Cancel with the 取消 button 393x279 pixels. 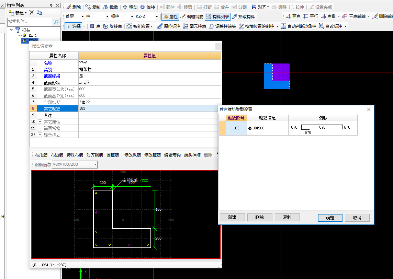click(x=357, y=218)
